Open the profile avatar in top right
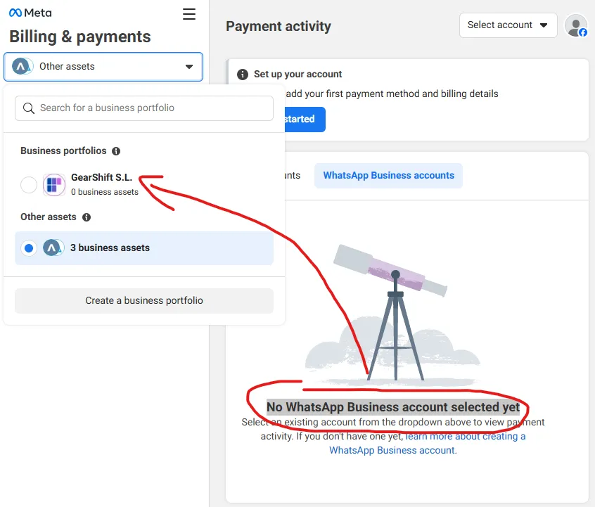Image resolution: width=595 pixels, height=507 pixels. pos(575,25)
